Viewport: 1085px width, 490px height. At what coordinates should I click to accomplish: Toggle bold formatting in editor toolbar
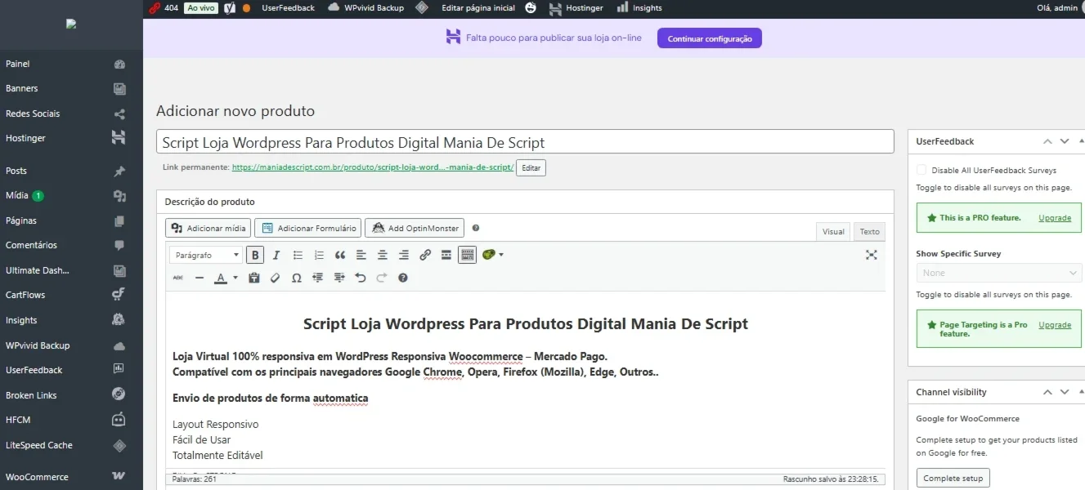255,255
